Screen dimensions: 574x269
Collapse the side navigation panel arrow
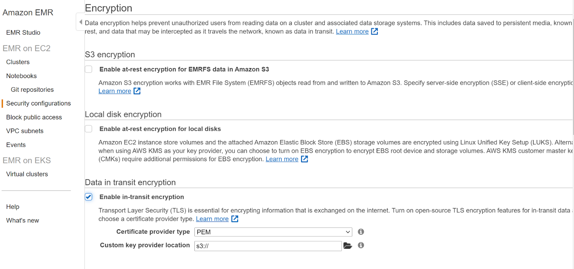[x=81, y=22]
